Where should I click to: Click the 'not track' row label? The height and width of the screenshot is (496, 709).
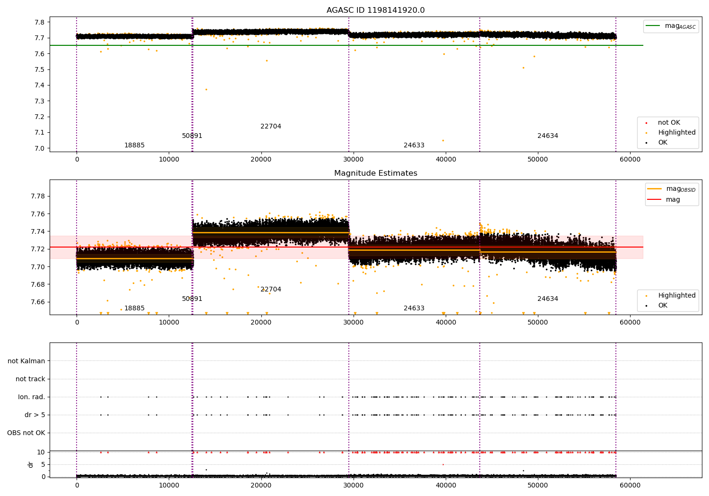click(30, 379)
